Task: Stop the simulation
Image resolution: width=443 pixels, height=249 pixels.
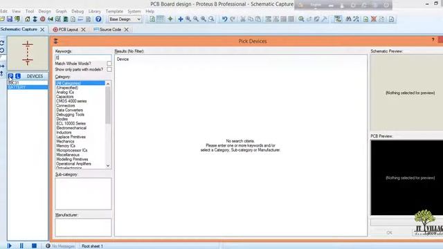Action: [x=34, y=246]
